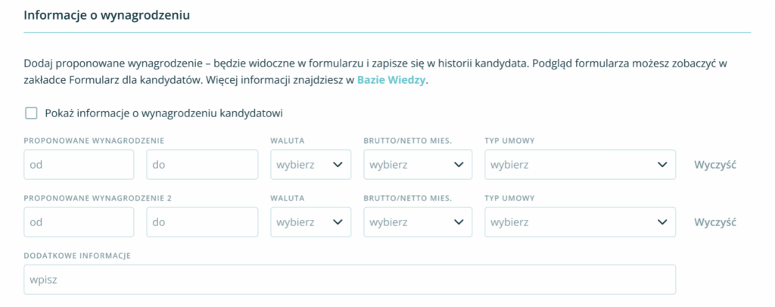The image size is (775, 307).
Task: Open the Waluta dropdown for Proponowane wynagrodzenie 2
Action: click(x=310, y=222)
